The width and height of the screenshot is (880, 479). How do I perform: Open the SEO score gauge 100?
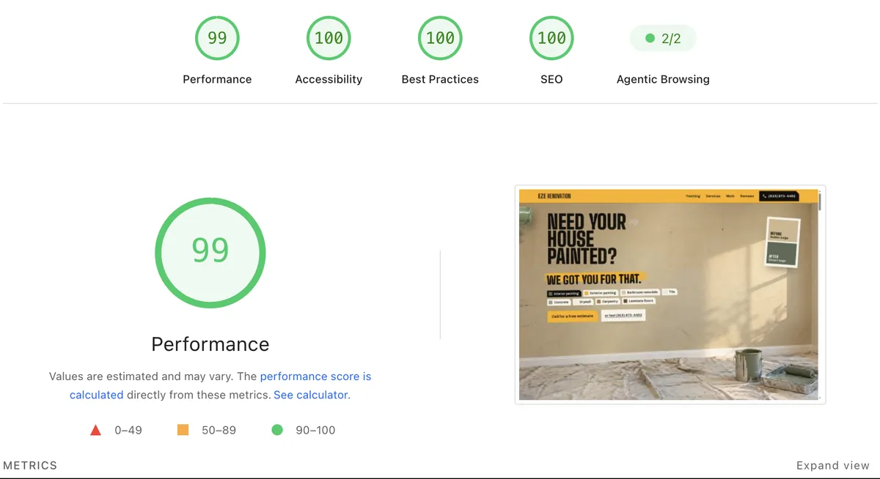[x=551, y=38]
